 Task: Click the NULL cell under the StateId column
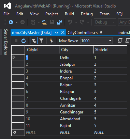tap(110, 133)
